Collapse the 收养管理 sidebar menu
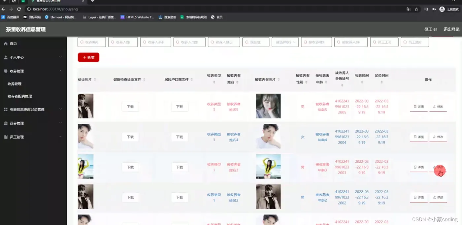 coord(60,71)
